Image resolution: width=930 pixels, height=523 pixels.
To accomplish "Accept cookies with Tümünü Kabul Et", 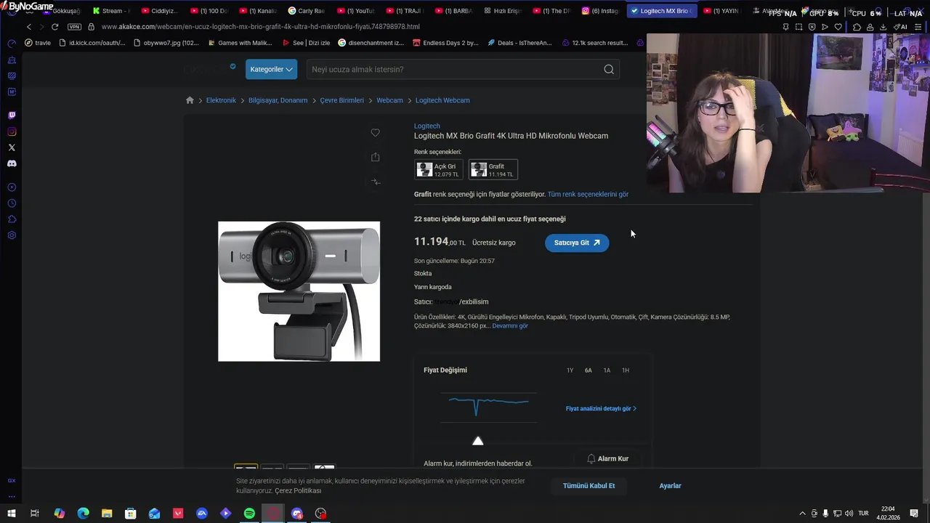I will pyautogui.click(x=589, y=485).
